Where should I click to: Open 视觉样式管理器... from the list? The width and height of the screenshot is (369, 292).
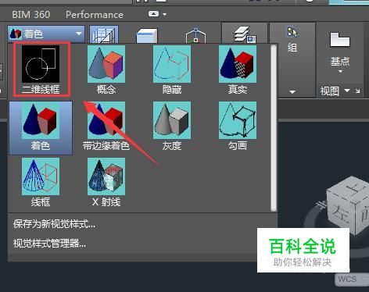pos(49,244)
